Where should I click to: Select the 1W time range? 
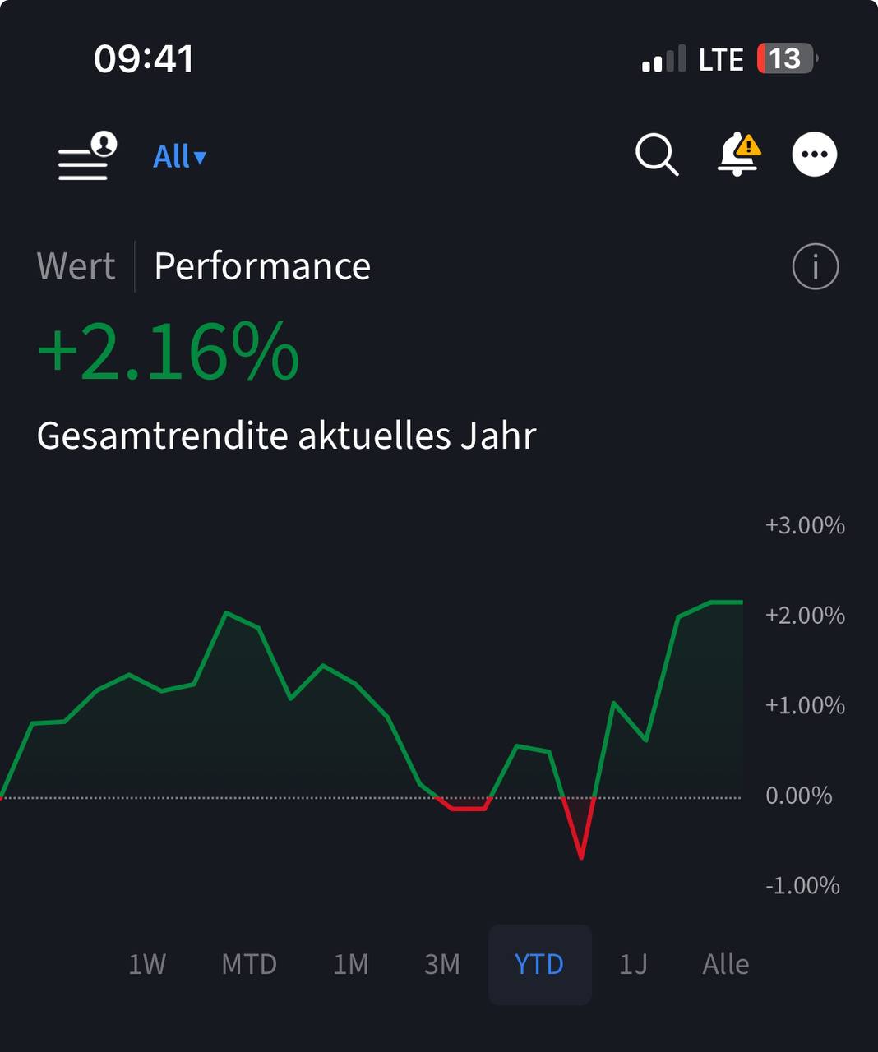147,964
